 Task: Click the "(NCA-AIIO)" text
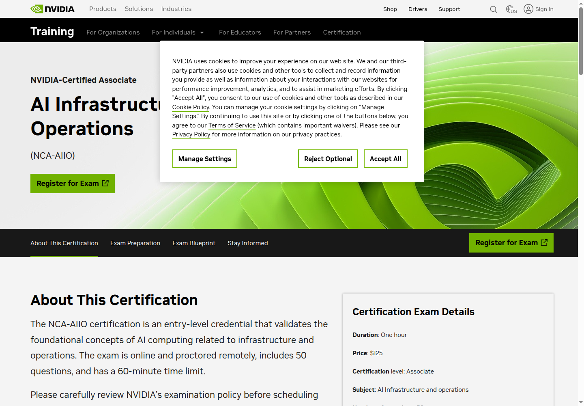point(53,155)
